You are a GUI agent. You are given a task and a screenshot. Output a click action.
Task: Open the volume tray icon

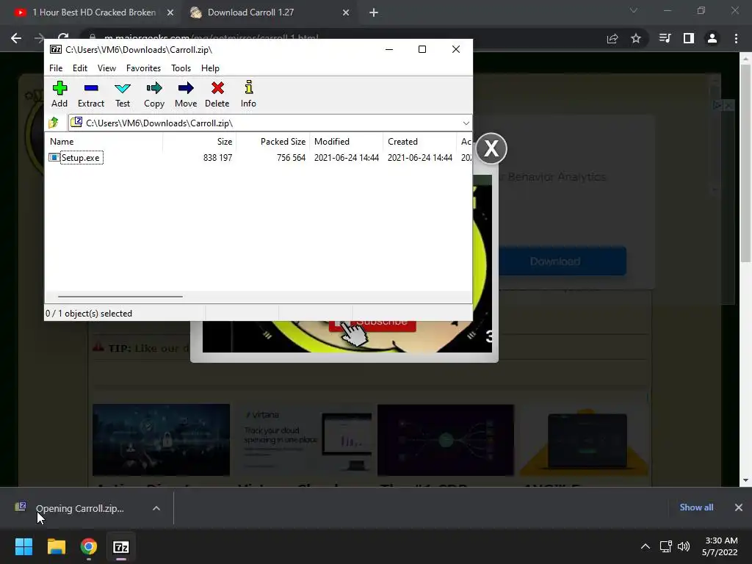pyautogui.click(x=684, y=546)
